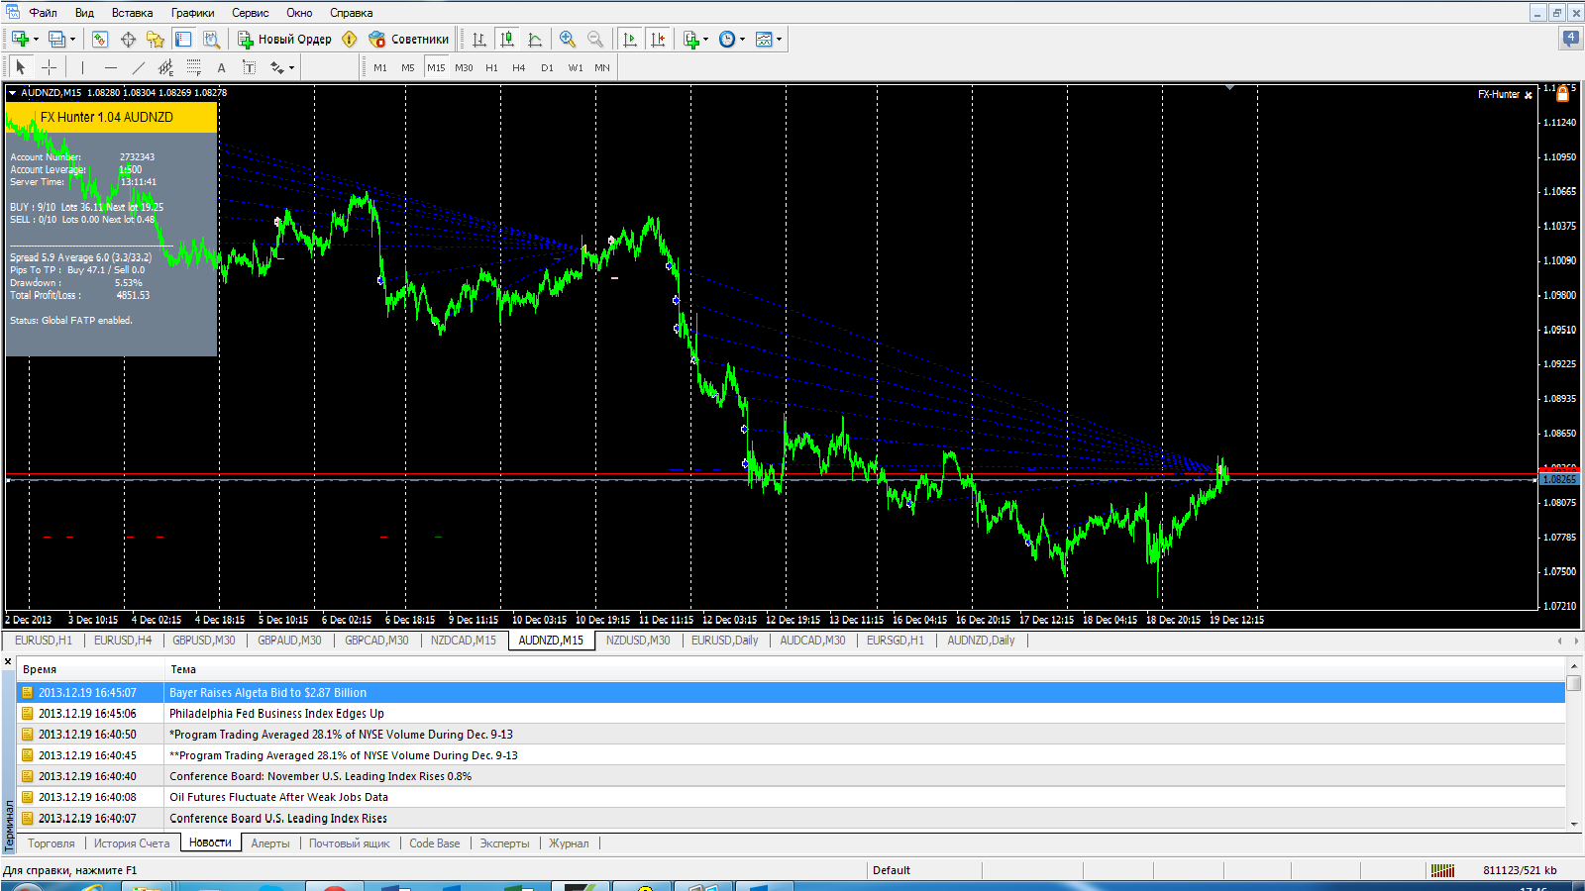
Task: Select the trendline drawing tool
Action: pos(138,67)
